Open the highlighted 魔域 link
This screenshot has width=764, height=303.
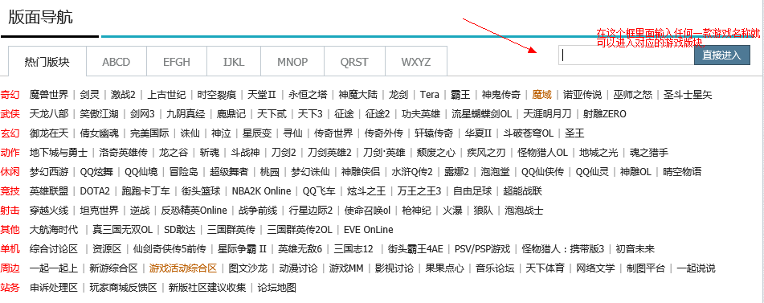(x=541, y=95)
